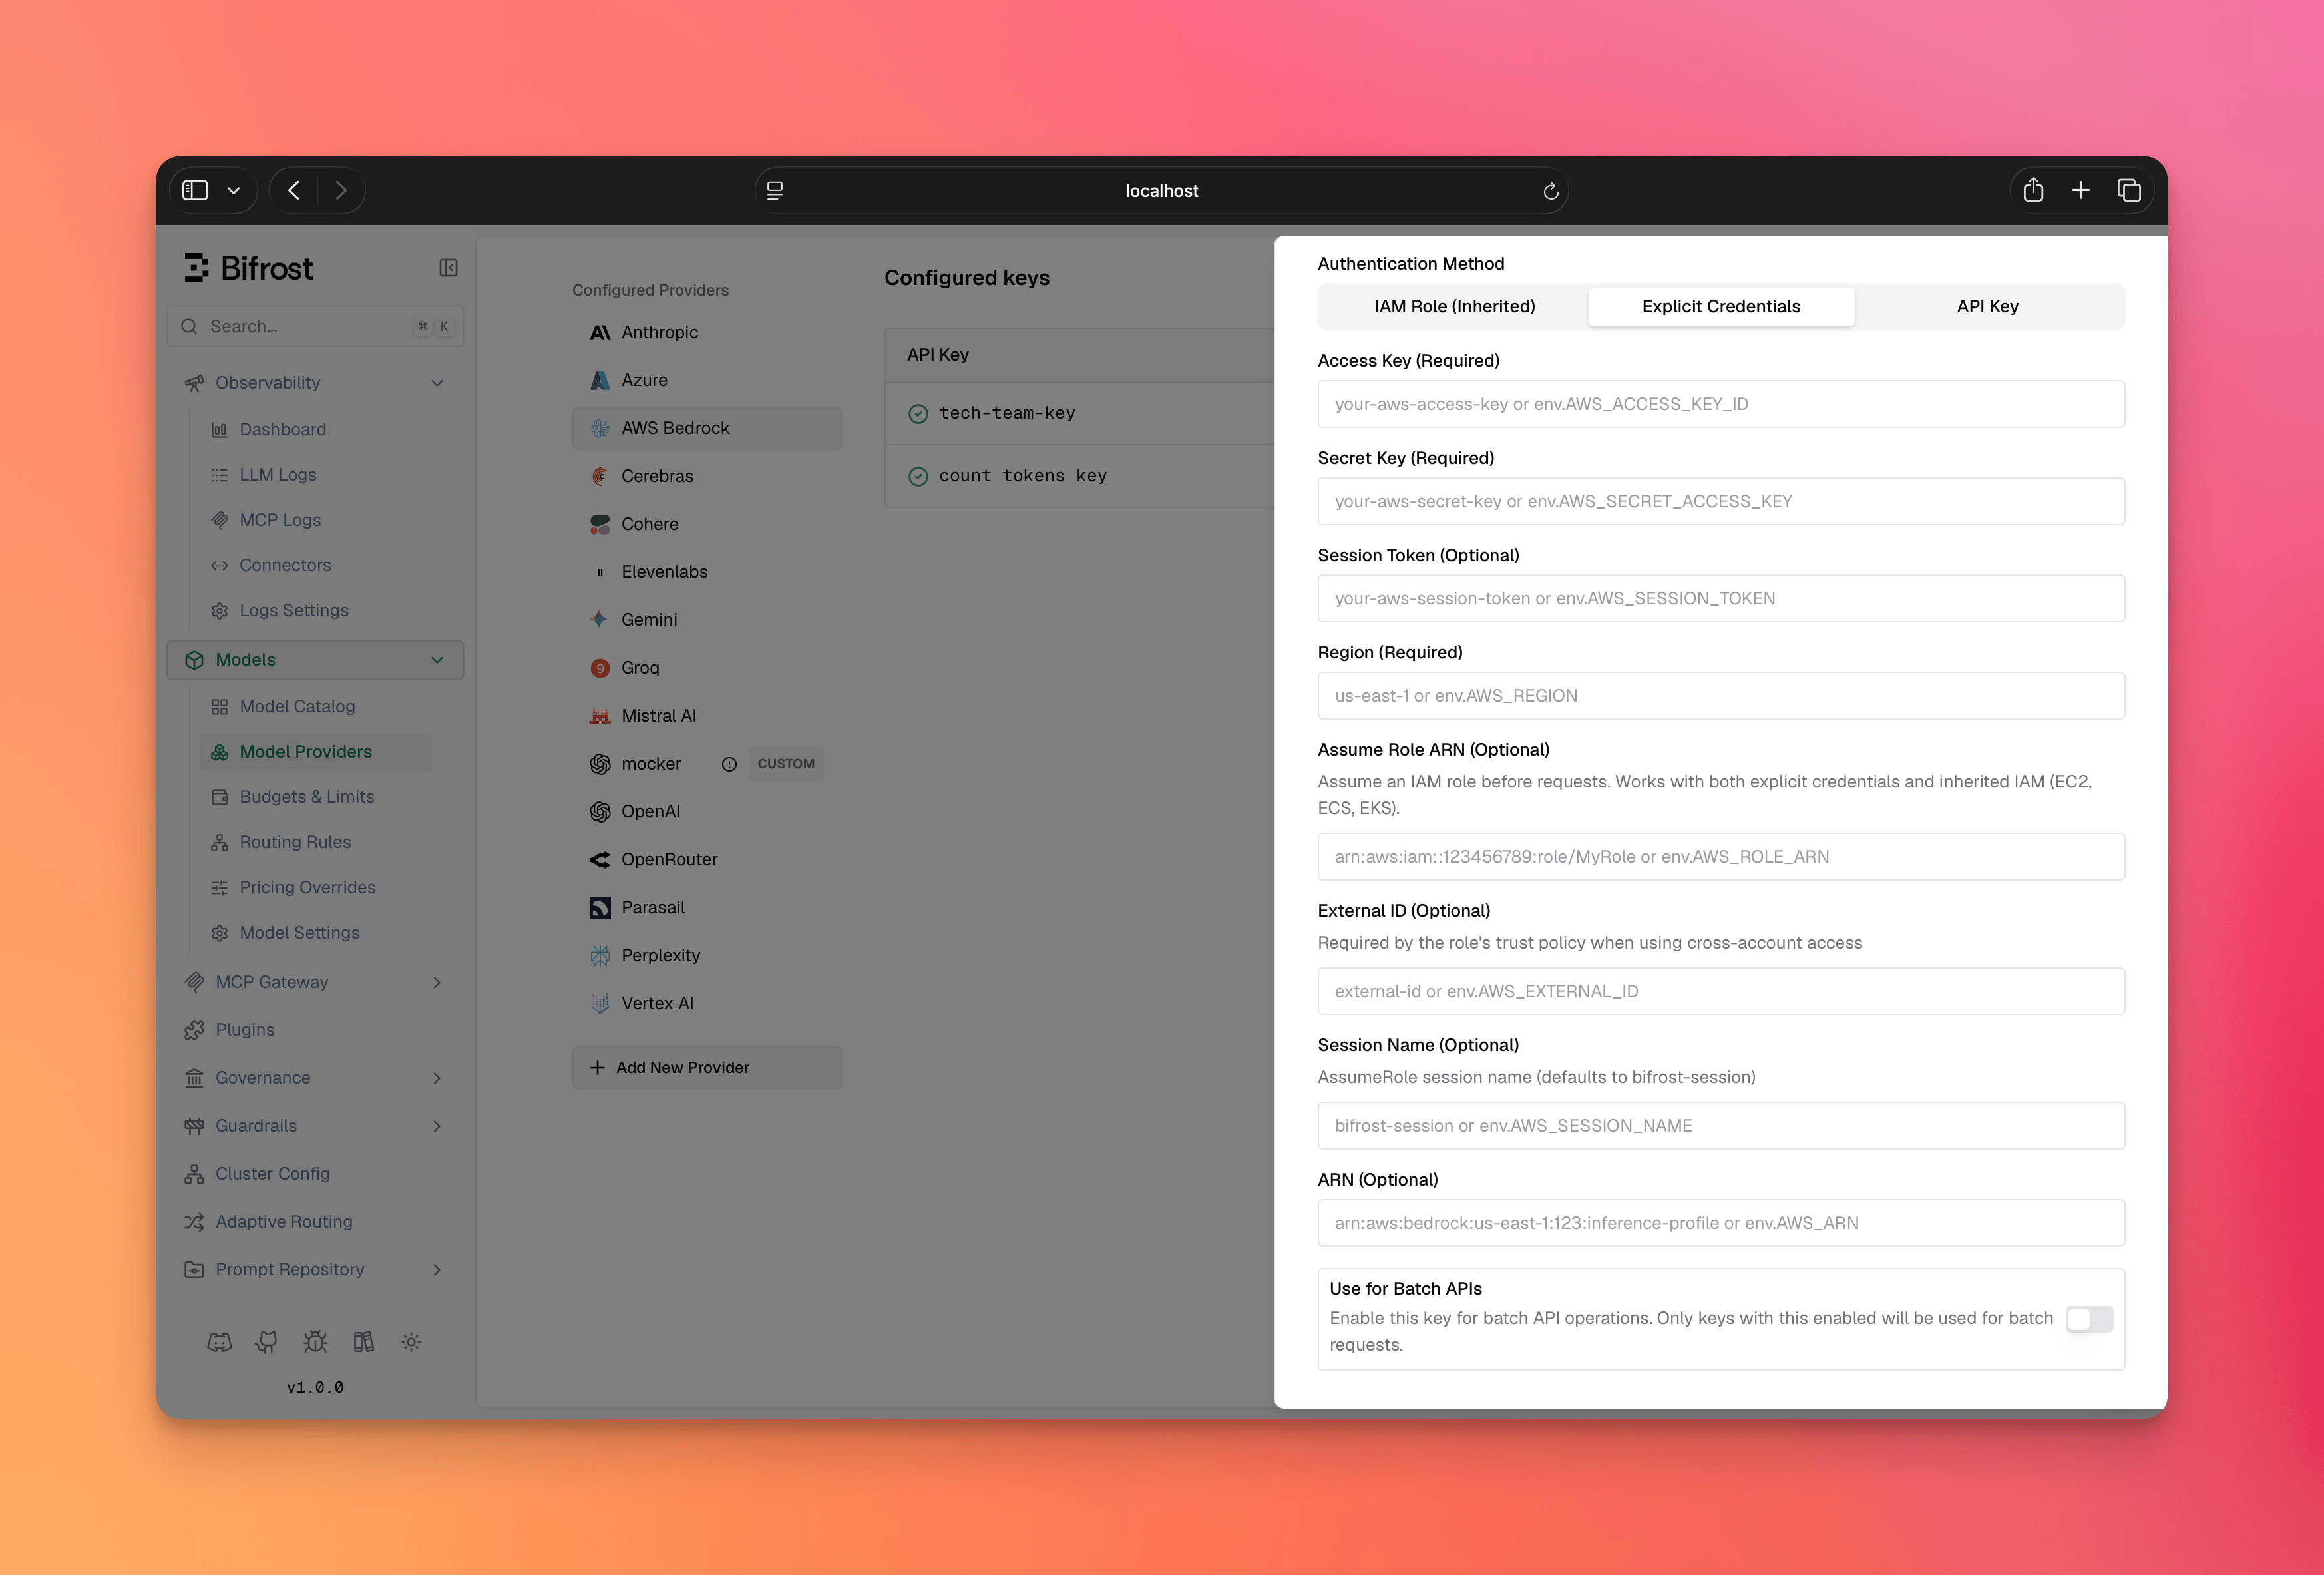Reload the localhost page
Screen dimensions: 2324x1575
(x=1551, y=191)
